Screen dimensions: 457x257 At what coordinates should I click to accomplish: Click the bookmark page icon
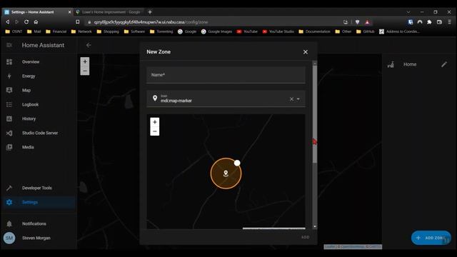point(78,22)
